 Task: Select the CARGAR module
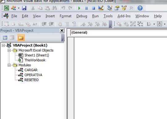[31, 70]
